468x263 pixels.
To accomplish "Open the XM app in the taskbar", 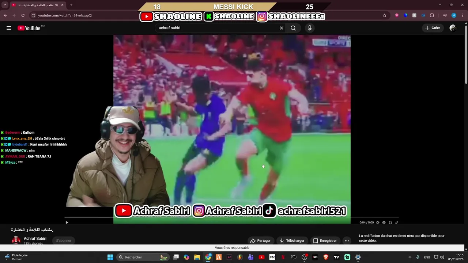I will pos(315,257).
